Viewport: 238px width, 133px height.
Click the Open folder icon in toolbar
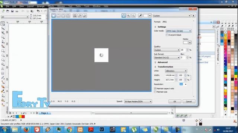point(8,11)
